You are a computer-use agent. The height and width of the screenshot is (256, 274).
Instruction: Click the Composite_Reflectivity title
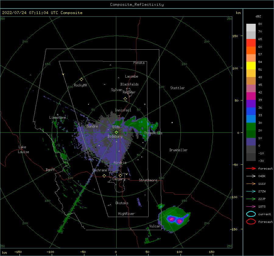click(x=137, y=5)
